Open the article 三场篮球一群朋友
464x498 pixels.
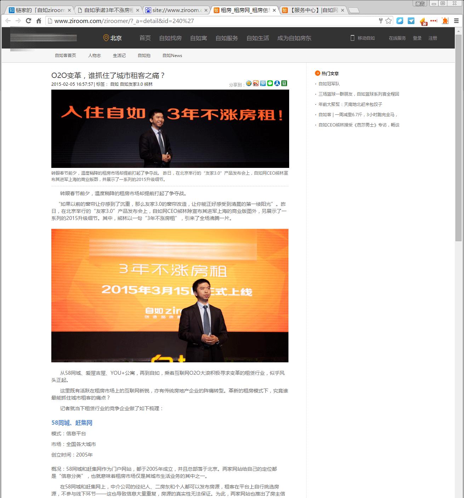pyautogui.click(x=359, y=94)
